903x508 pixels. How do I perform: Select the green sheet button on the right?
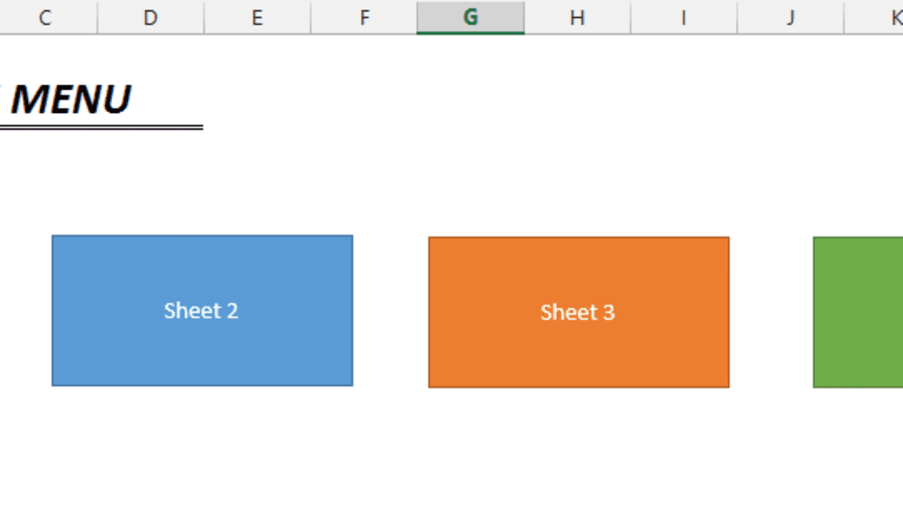pyautogui.click(x=858, y=312)
